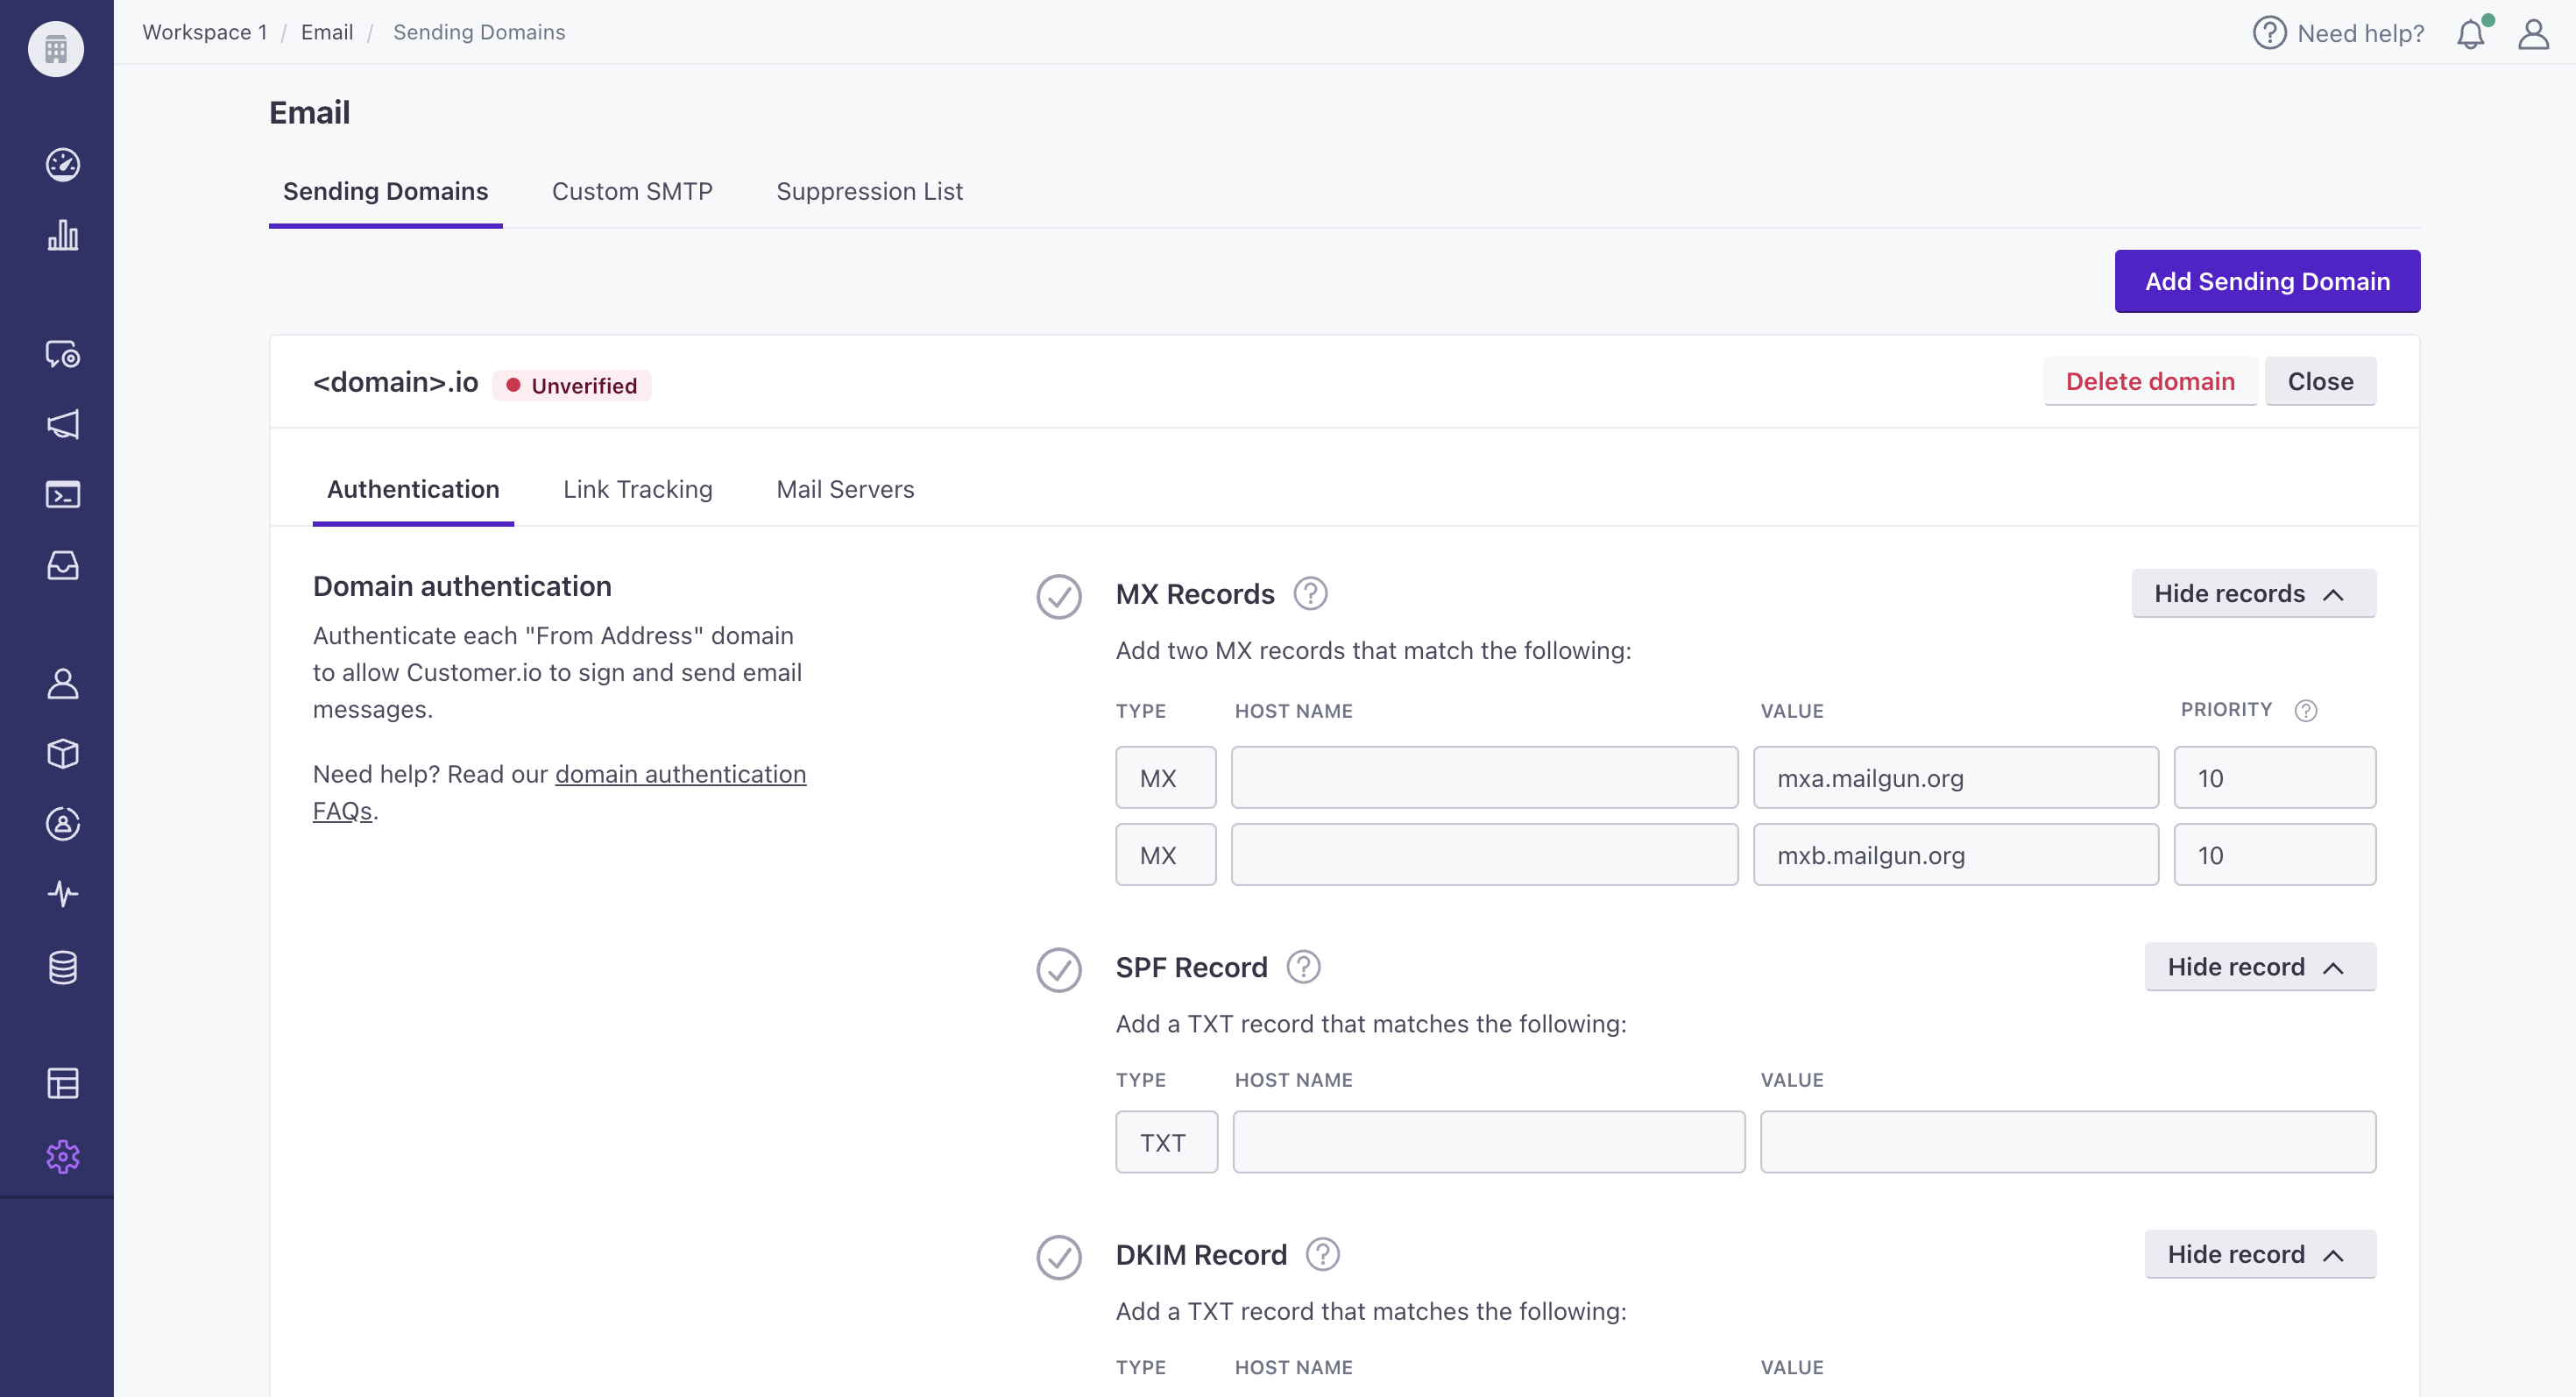Switch to Mail Servers tab
Screen dimensions: 2576x1397
pyautogui.click(x=846, y=489)
